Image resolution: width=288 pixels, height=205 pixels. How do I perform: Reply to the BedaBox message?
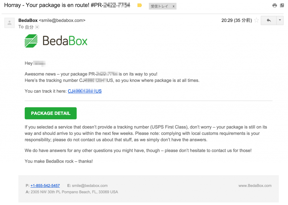pyautogui.click(x=269, y=20)
